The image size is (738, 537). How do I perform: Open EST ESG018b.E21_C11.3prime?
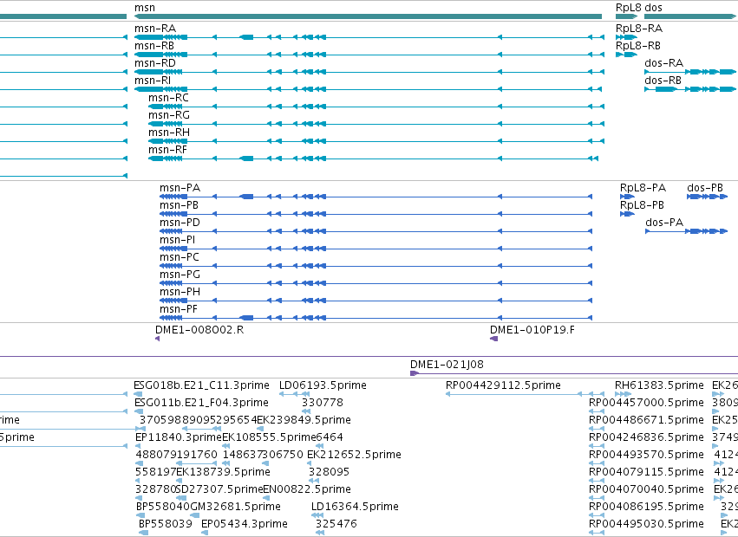[x=201, y=385]
